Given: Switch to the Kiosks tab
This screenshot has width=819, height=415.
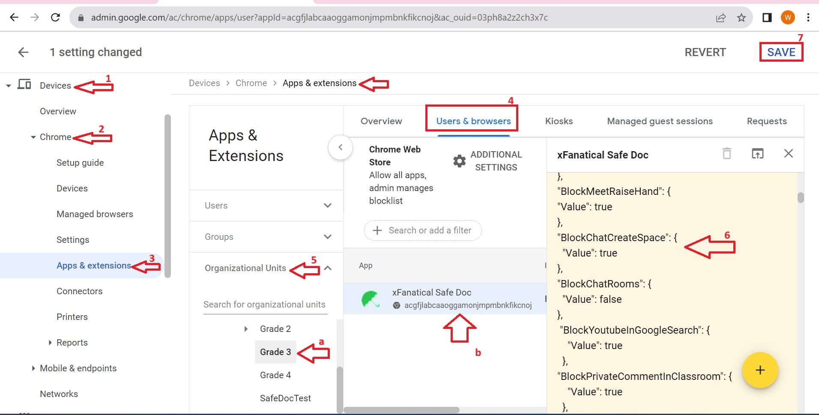Looking at the screenshot, I should (558, 121).
